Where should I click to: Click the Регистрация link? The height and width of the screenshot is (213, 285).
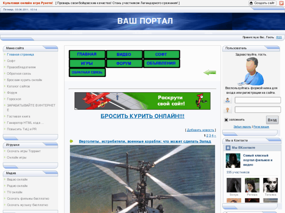[x=261, y=127]
